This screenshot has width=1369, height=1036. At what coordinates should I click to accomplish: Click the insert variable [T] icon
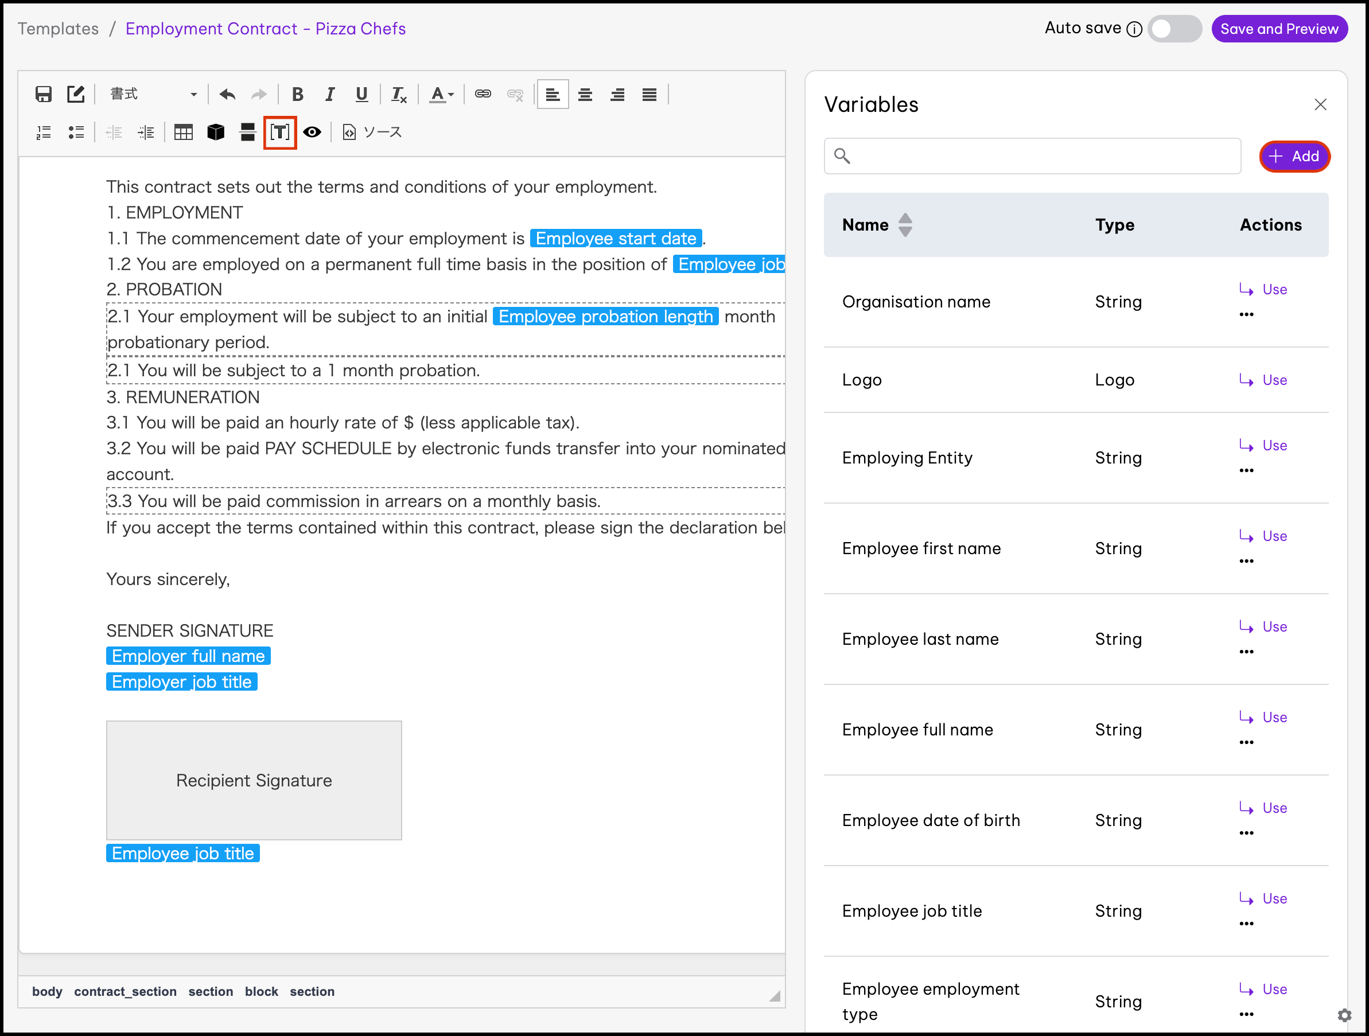pyautogui.click(x=280, y=132)
